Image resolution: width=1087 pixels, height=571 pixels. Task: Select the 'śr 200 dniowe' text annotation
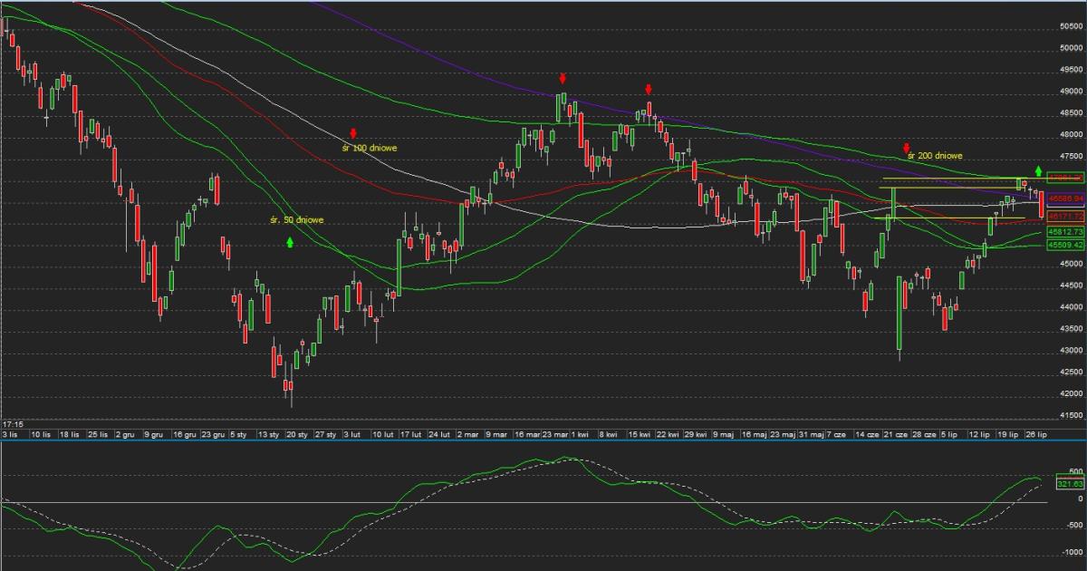(x=936, y=157)
